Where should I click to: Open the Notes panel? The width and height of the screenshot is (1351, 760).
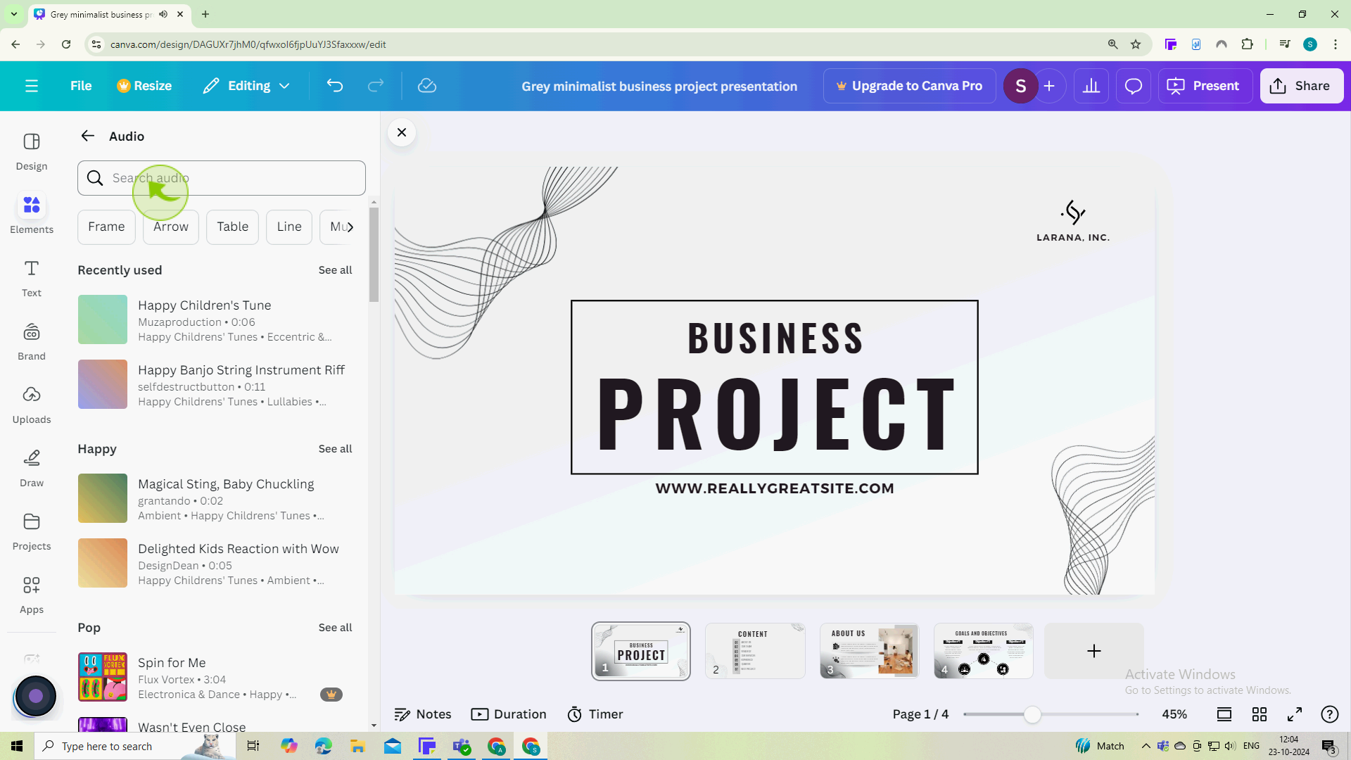point(423,714)
